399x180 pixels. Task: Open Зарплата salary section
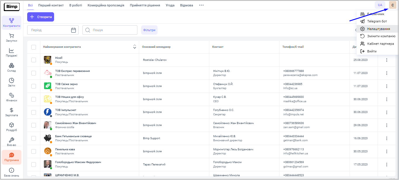pos(12,112)
